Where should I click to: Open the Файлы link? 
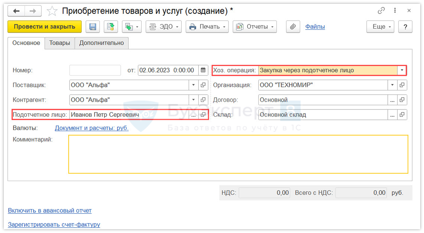click(x=315, y=27)
